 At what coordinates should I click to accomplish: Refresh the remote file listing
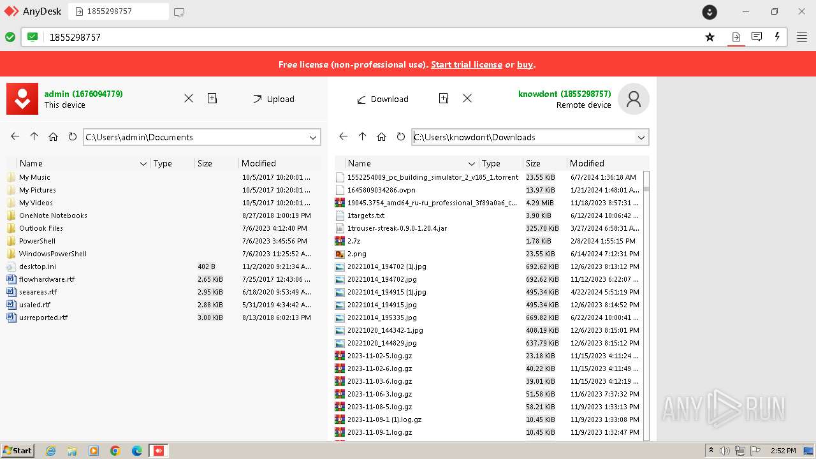[400, 136]
